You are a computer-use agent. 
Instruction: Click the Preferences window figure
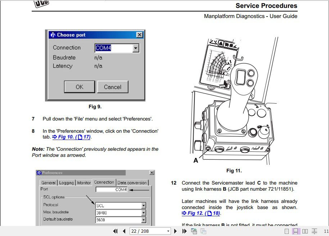[95, 198]
